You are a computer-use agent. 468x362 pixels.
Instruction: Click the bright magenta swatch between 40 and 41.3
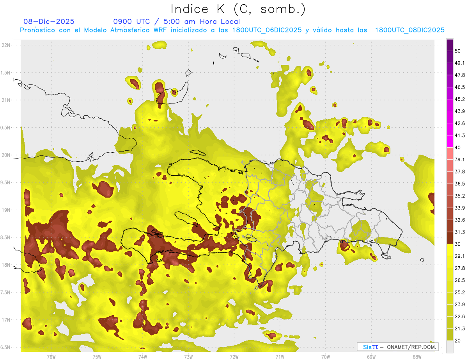pyautogui.click(x=450, y=141)
